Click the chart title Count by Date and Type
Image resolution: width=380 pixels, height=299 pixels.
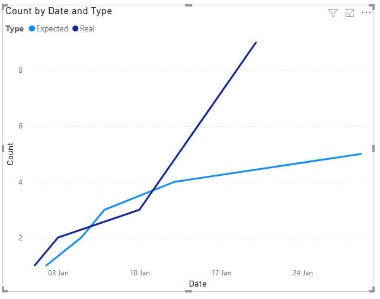[59, 11]
